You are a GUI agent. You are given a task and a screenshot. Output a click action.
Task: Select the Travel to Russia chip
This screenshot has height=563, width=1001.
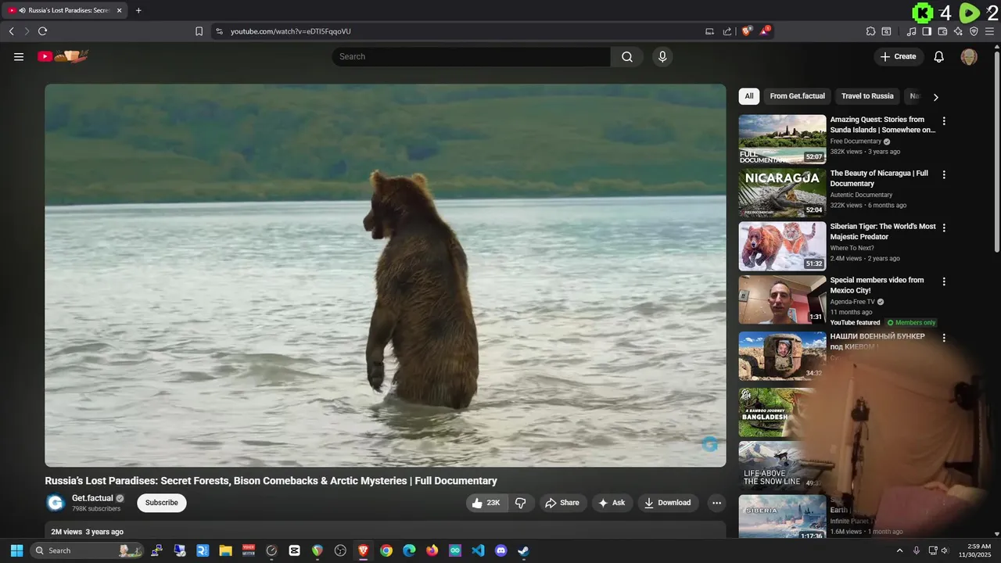867,96
